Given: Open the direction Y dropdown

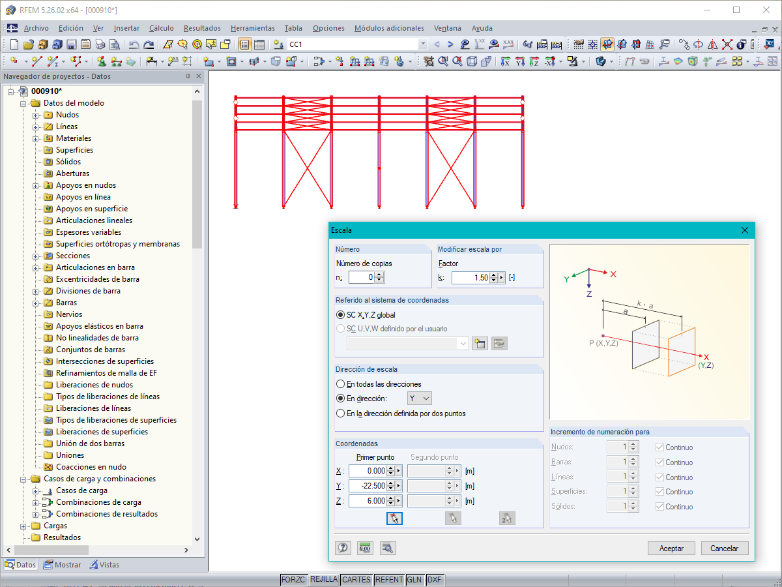Looking at the screenshot, I should 419,399.
